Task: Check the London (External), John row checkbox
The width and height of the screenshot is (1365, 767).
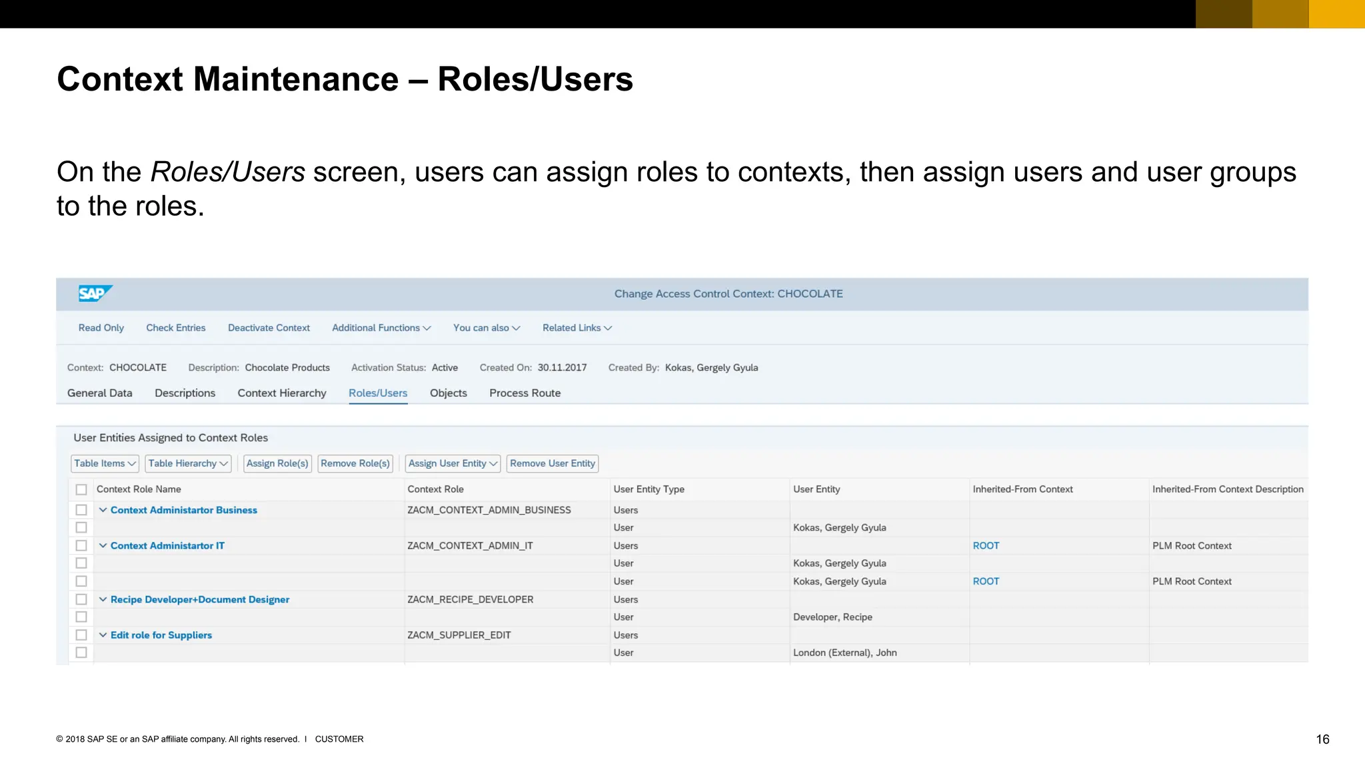Action: tap(81, 652)
